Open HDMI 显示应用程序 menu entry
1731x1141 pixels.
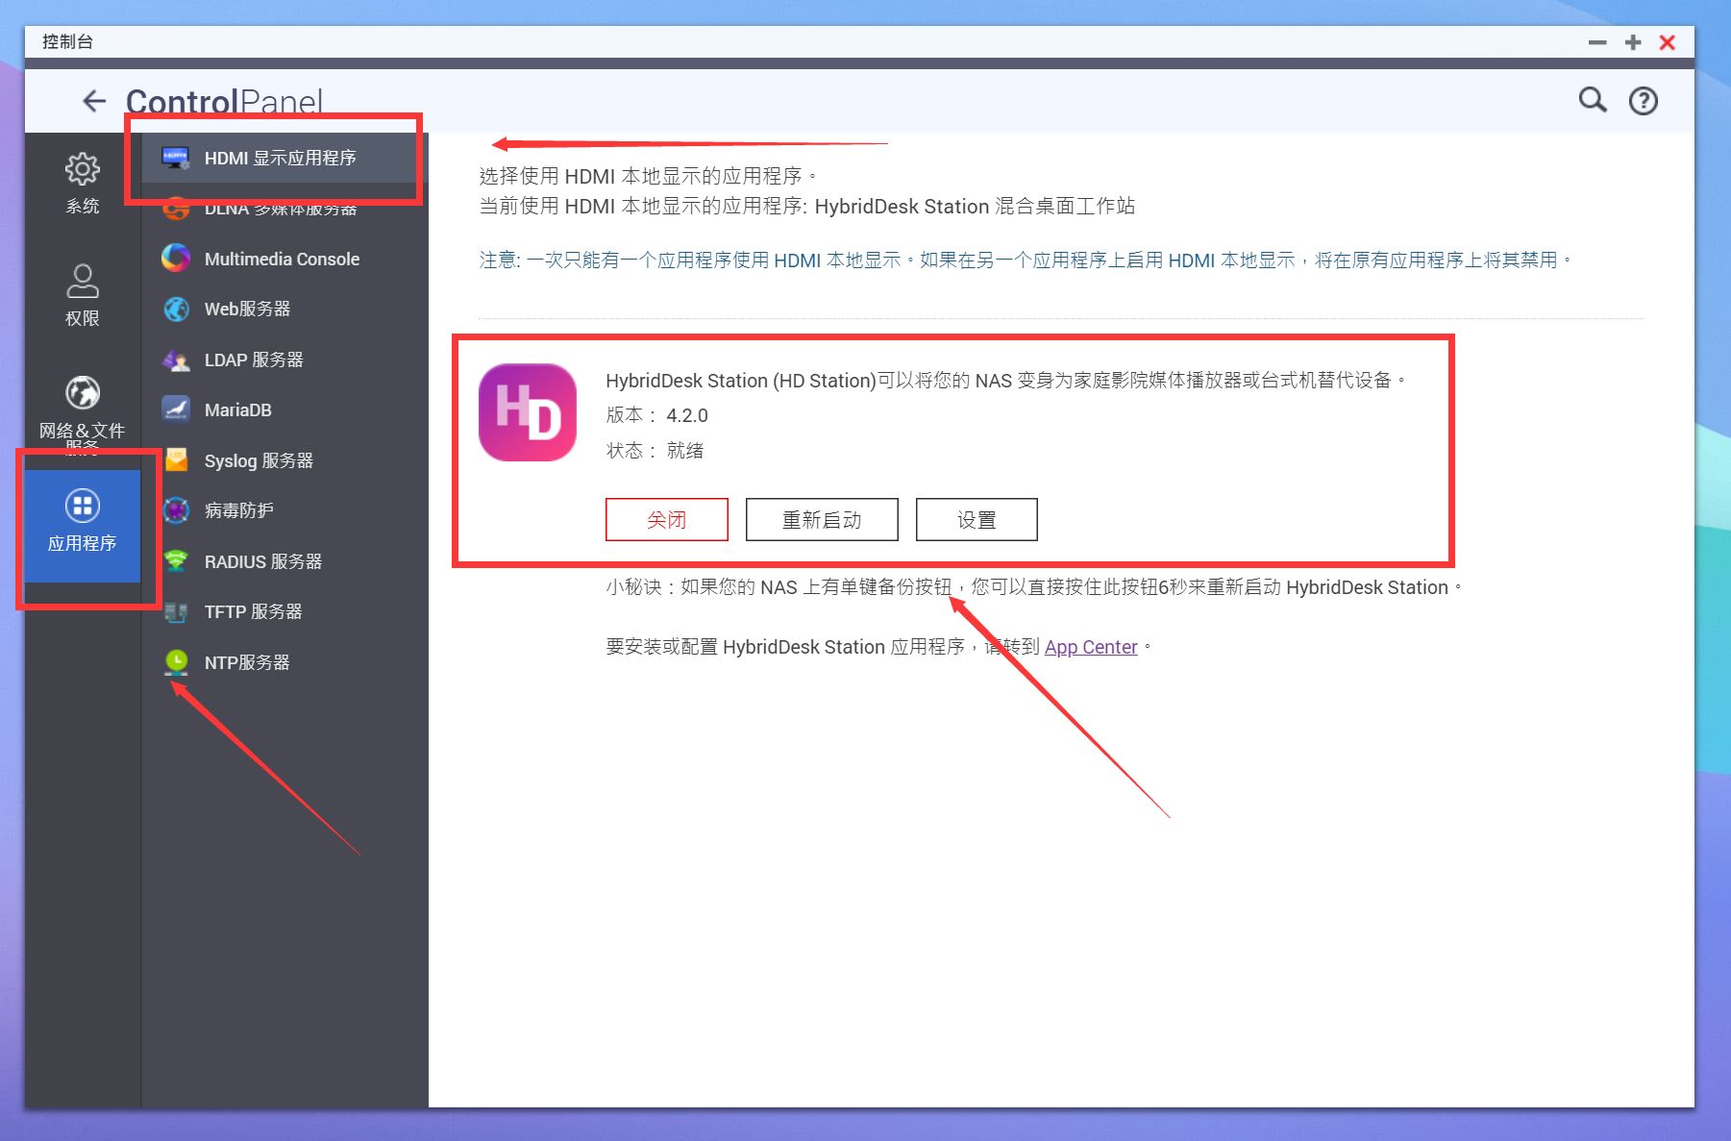(x=285, y=158)
